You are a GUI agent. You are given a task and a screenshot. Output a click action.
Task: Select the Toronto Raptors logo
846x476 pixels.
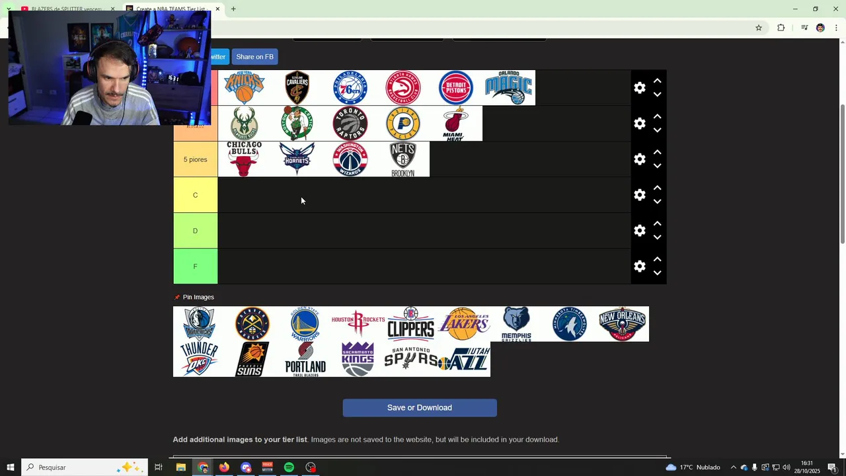pos(350,124)
